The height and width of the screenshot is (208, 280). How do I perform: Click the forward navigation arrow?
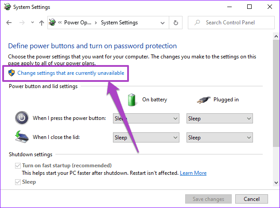point(22,23)
